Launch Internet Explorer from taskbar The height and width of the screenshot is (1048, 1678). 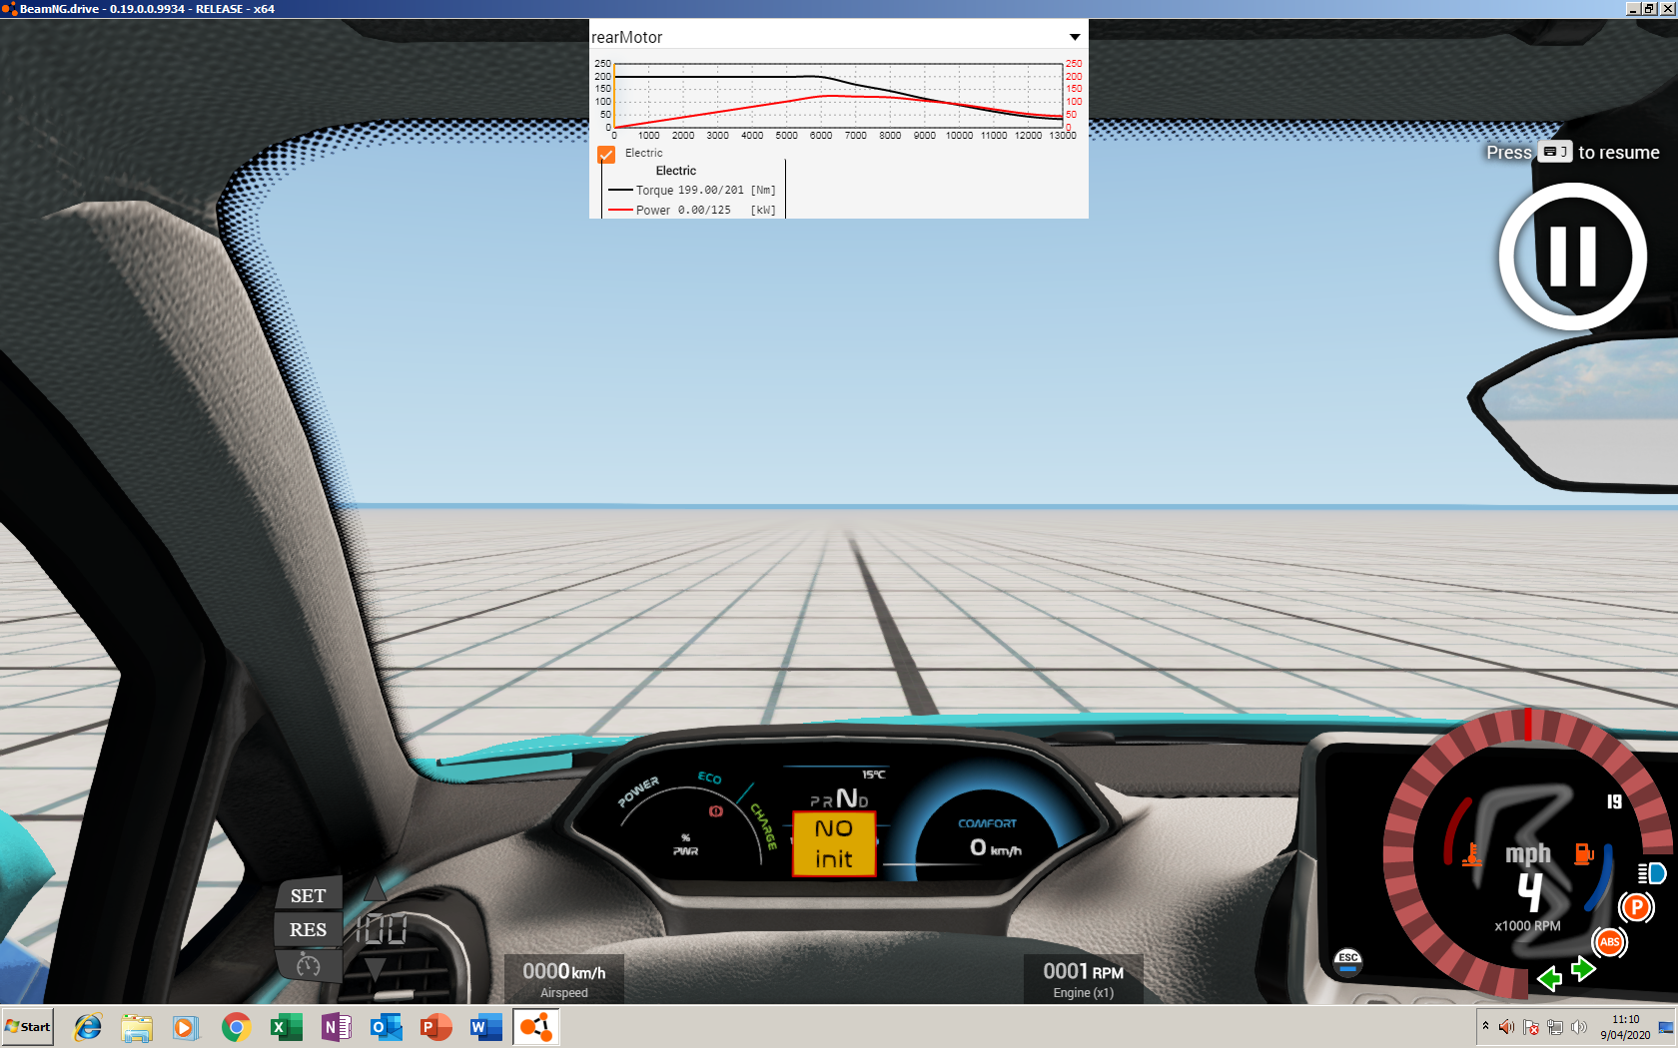[x=88, y=1026]
